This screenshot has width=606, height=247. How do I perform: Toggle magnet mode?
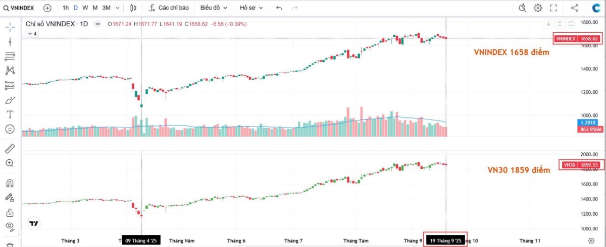[10, 182]
